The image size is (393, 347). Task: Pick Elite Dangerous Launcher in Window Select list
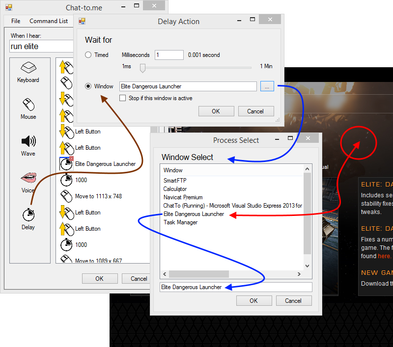pos(194,214)
